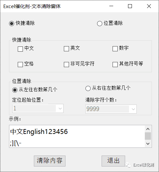Image resolution: width=159 pixels, height=172 pixels.
Task: Check the 其他符号等 checkbox
Action: tap(115, 65)
